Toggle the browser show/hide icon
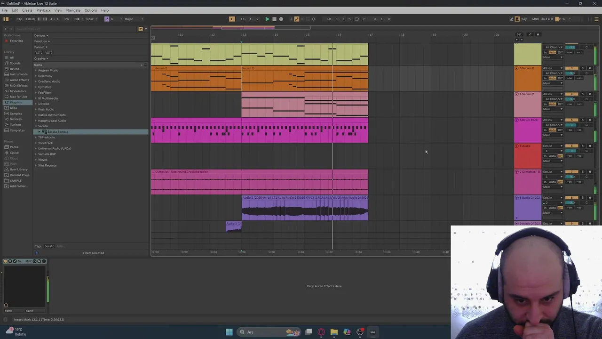Screen dimensions: 602x339 coord(6,19)
